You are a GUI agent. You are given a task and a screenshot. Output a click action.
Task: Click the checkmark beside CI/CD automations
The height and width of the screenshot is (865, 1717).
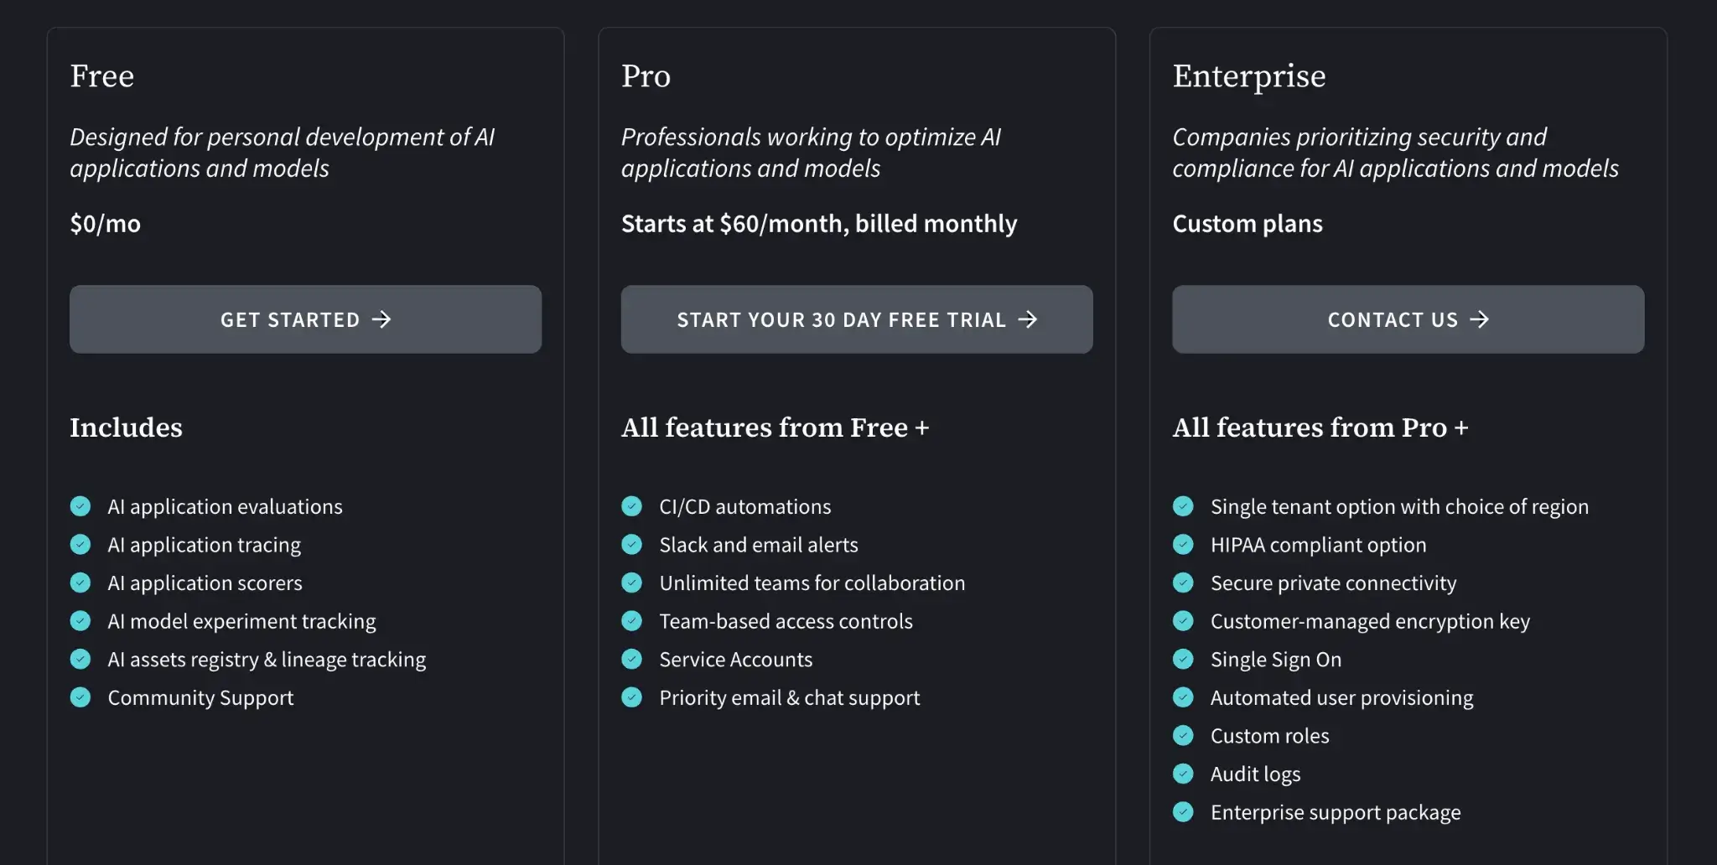click(x=631, y=506)
